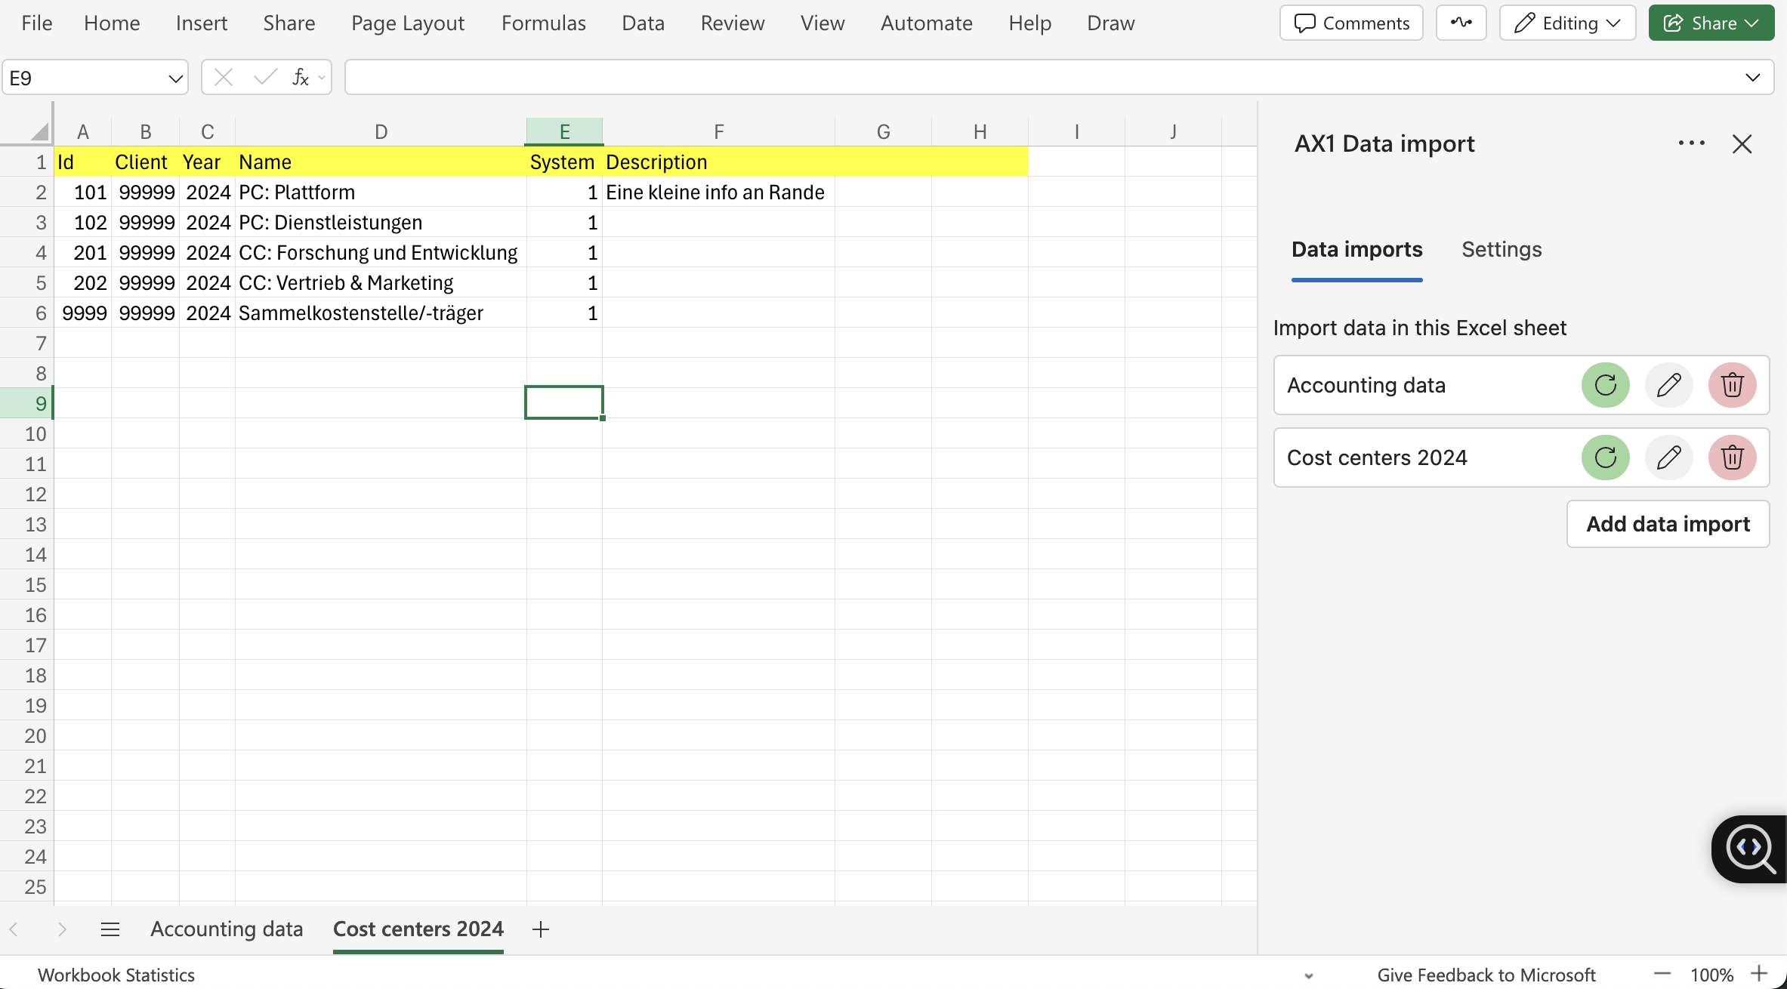Open the Automate ribbon tab

tap(927, 23)
